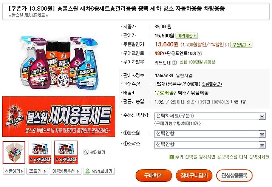Select the box package thumbnail image

[14, 152]
